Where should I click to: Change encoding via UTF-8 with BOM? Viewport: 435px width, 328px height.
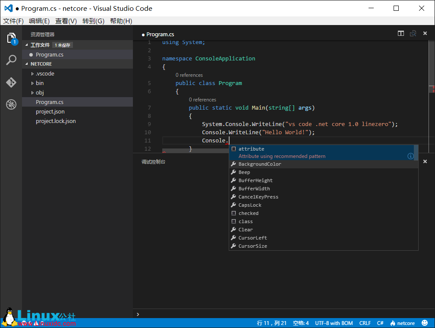[334, 323]
